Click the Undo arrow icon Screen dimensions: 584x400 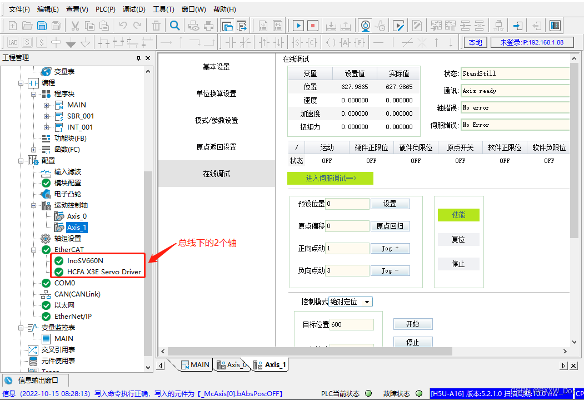tap(123, 26)
